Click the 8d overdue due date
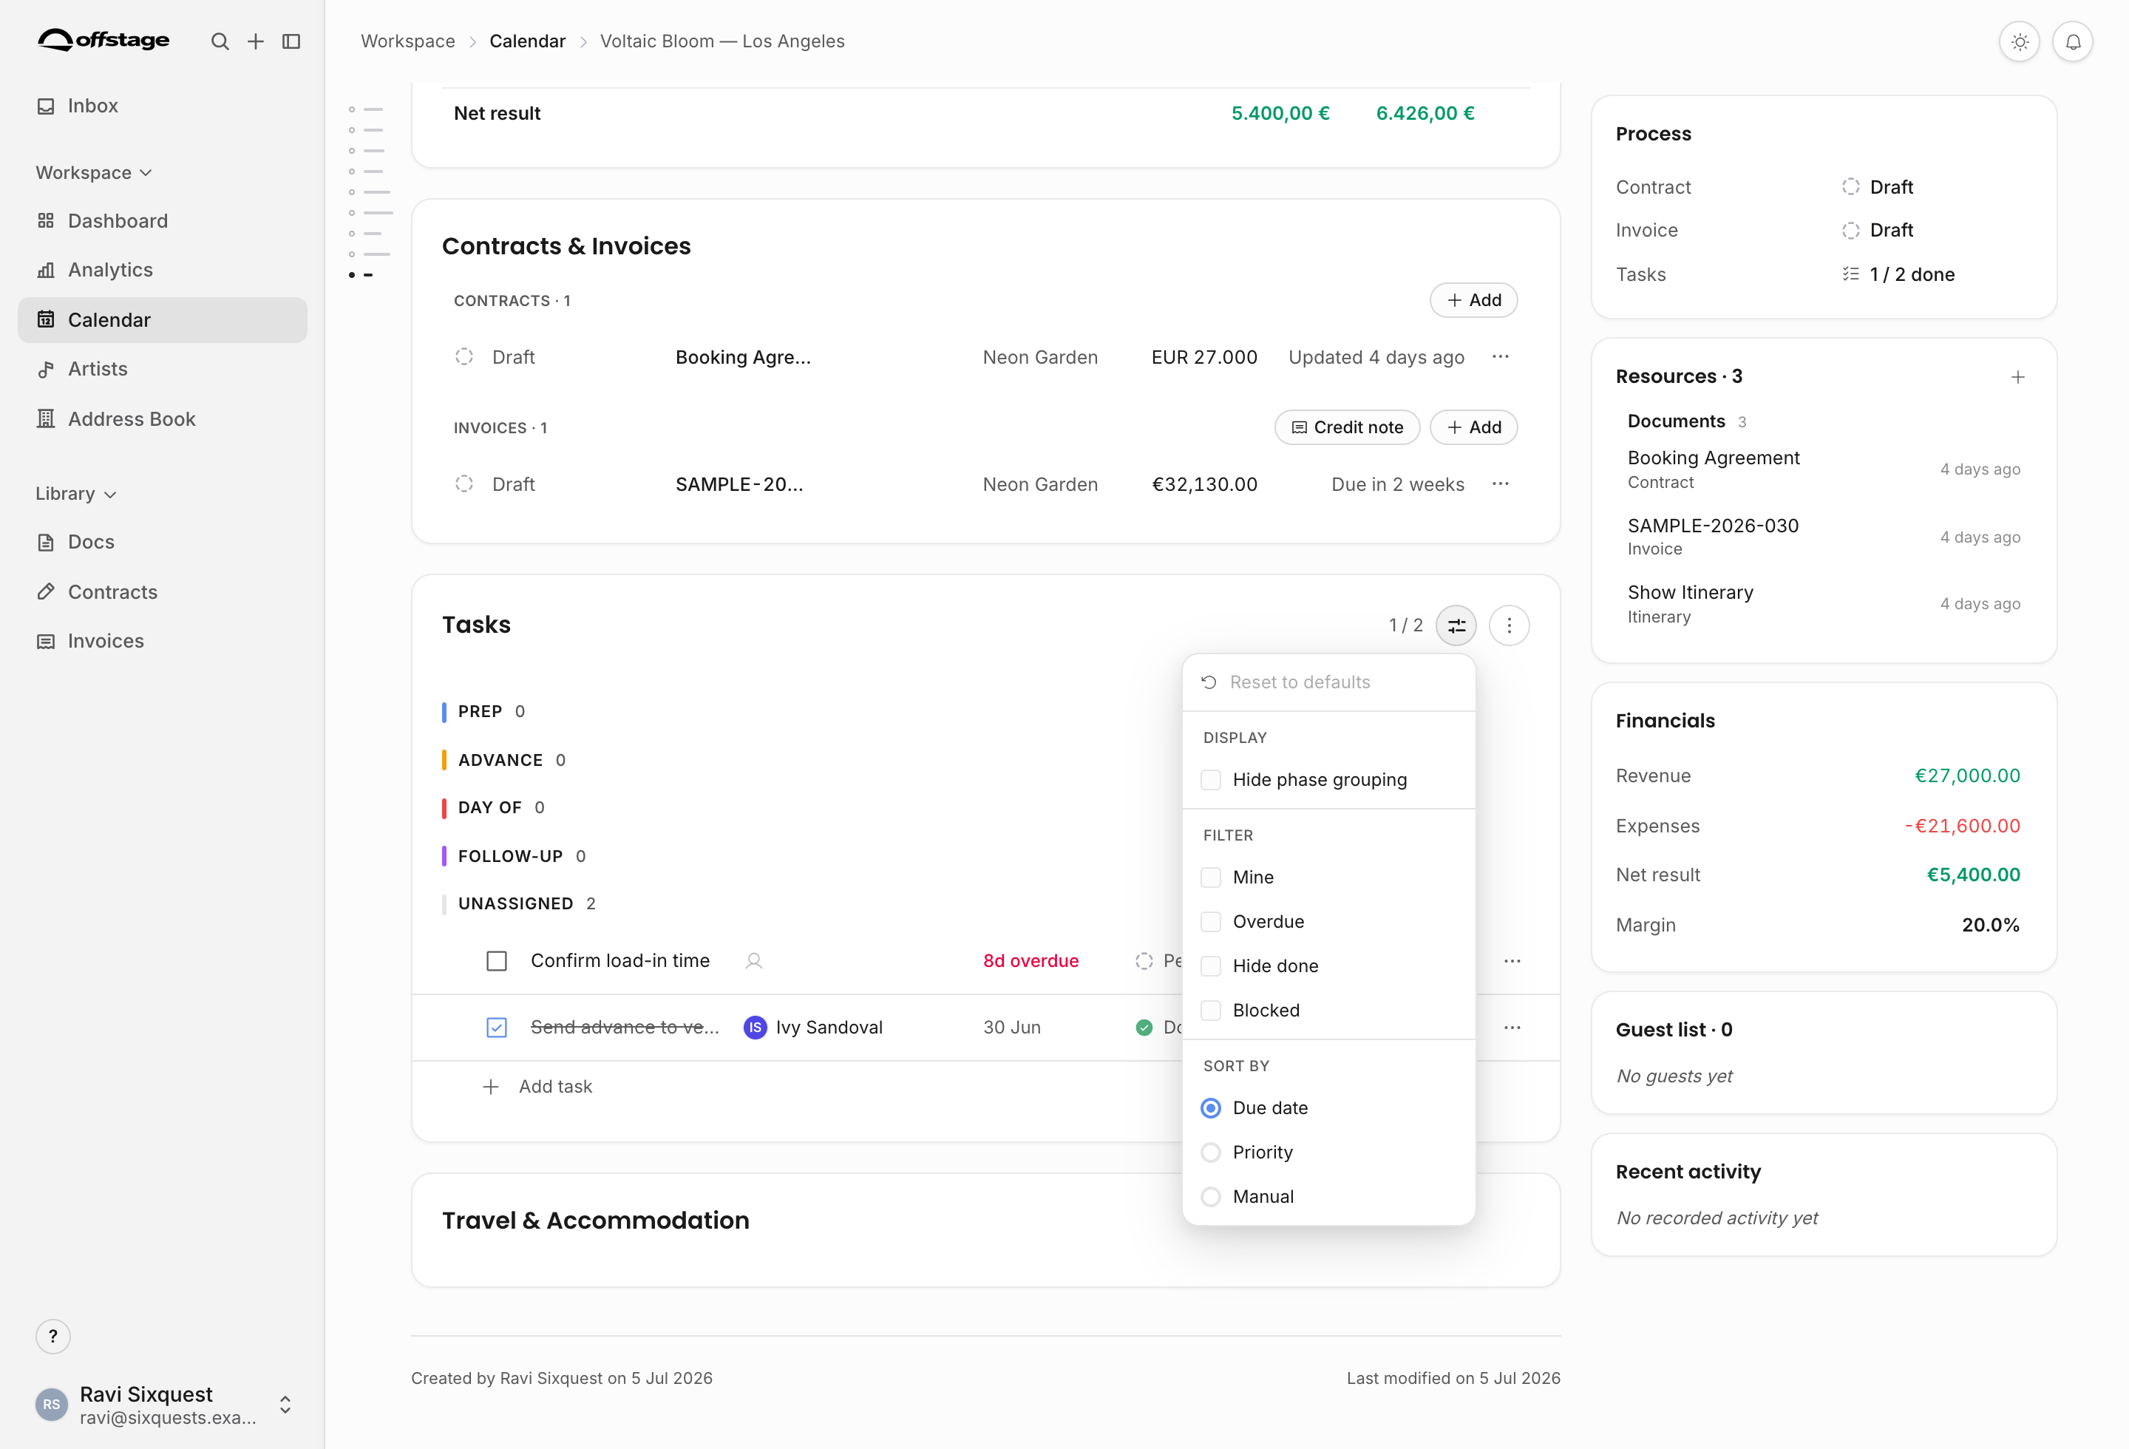Viewport: 2129px width, 1449px height. (x=1030, y=961)
